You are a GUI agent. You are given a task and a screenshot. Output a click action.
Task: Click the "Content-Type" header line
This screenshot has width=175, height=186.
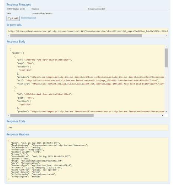pyautogui.click(x=41, y=166)
